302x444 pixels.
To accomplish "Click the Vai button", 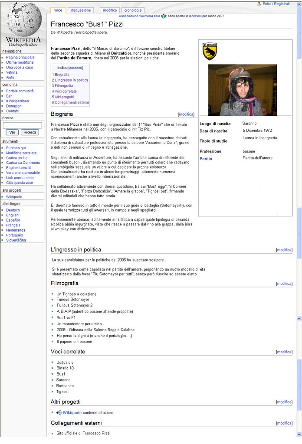I will click(x=12, y=132).
